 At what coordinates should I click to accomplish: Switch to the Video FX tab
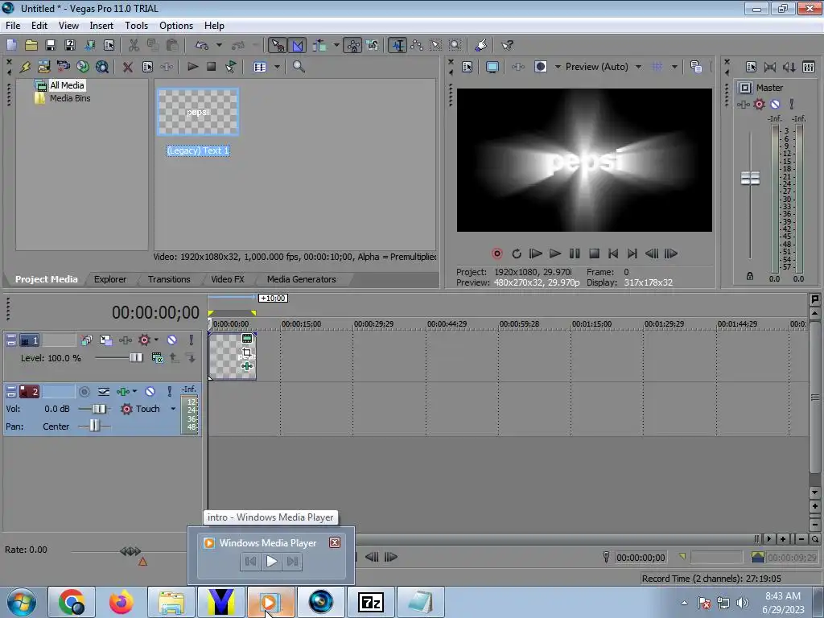tap(228, 279)
